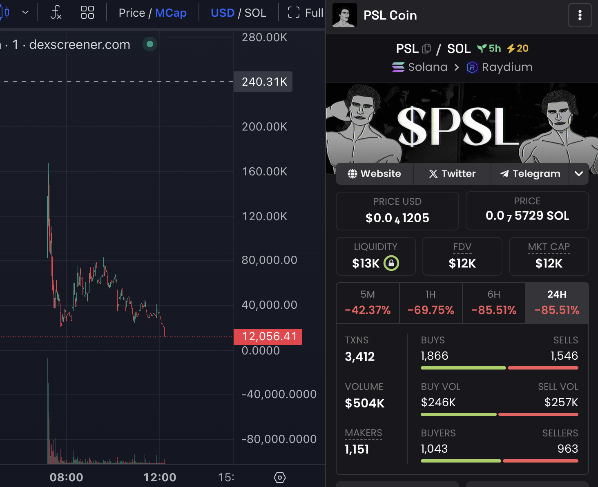The image size is (598, 487).
Task: Click the VOLUME value $504K
Action: pos(365,403)
